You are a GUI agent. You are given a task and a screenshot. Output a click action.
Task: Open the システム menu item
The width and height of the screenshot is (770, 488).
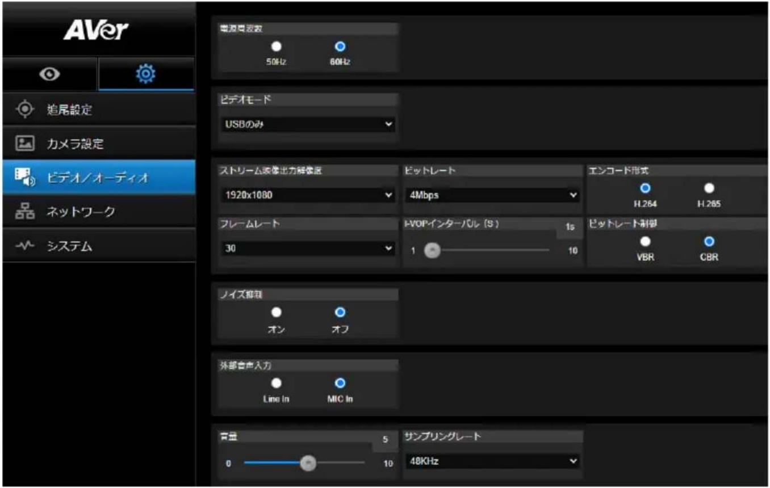pyautogui.click(x=99, y=246)
